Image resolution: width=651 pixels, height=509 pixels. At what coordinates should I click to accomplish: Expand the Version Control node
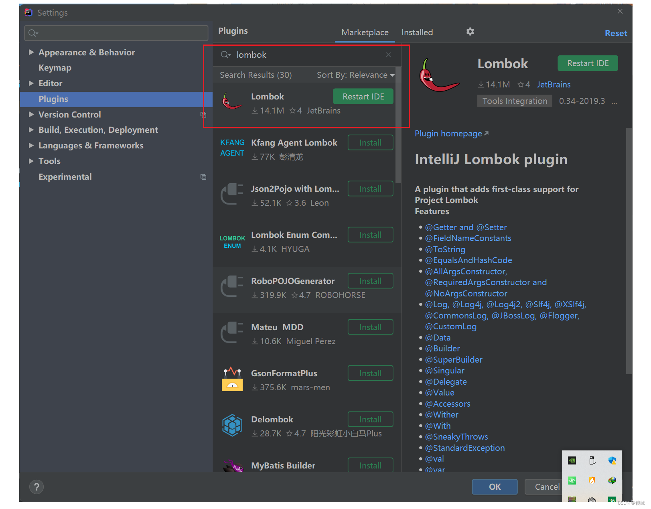point(31,114)
